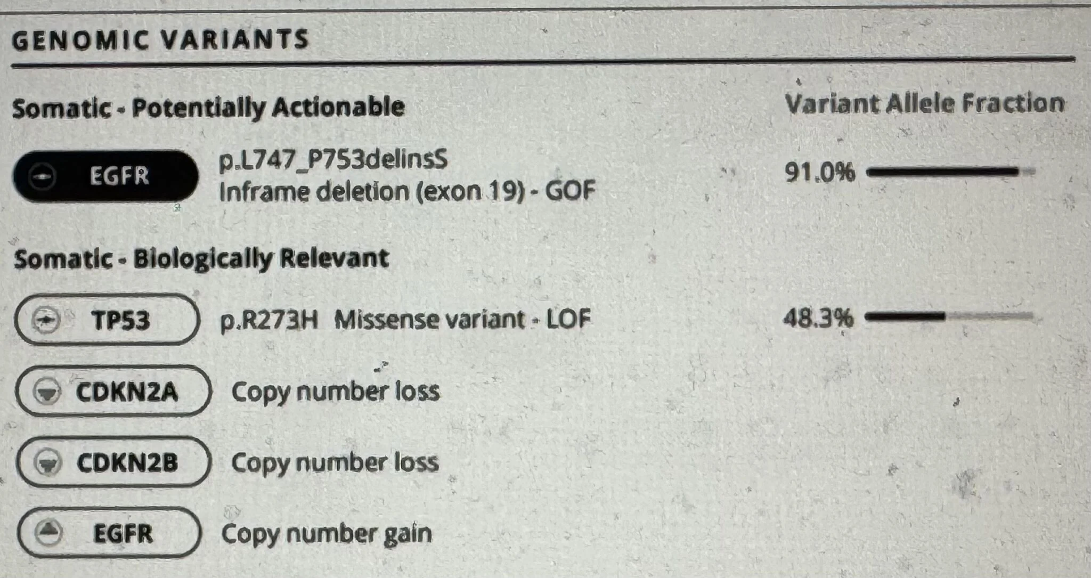Viewport: 1091px width, 578px height.
Task: Click the p.R273H variant text
Action: [269, 320]
